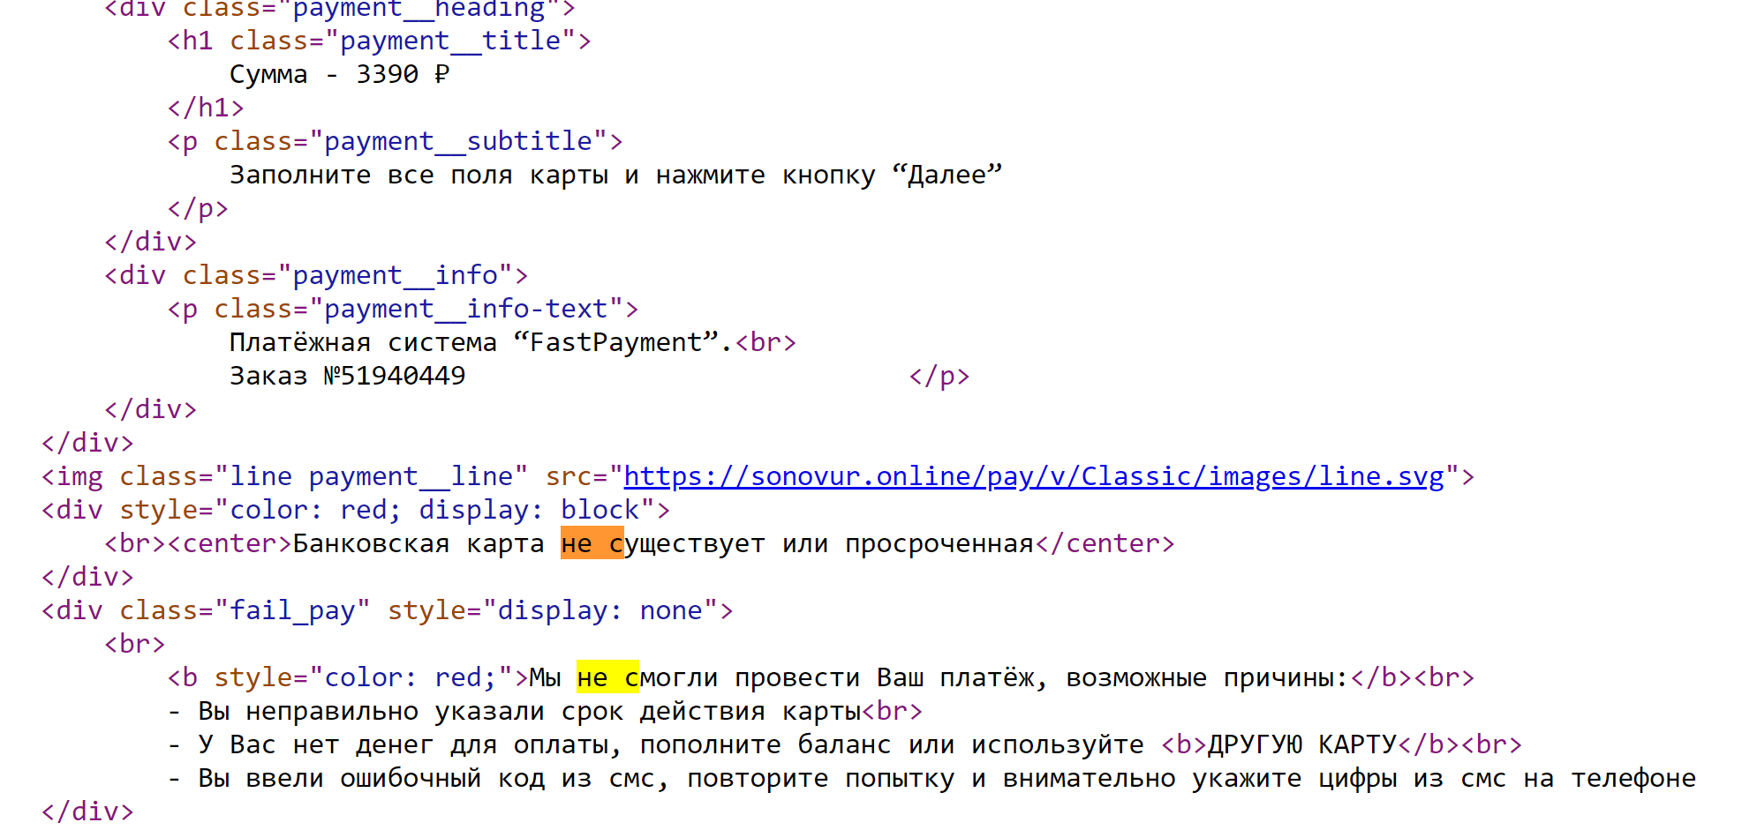This screenshot has height=830, width=1742.
Task: Click the orange highlighted 'не с' match
Action: 592,543
